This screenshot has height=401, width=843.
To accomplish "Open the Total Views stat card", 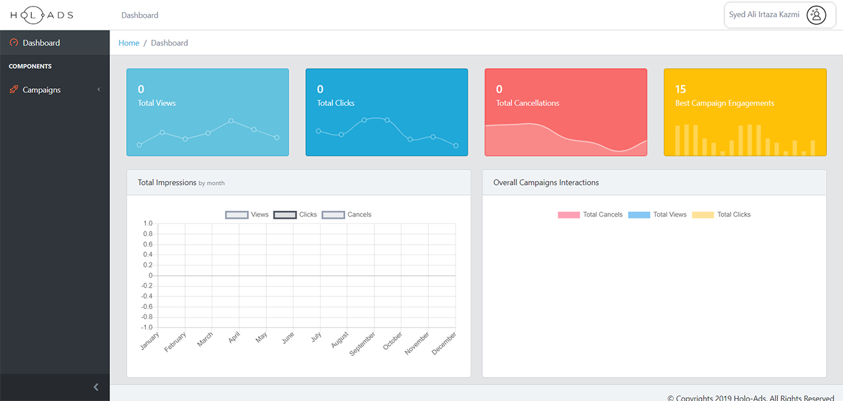I will (208, 112).
